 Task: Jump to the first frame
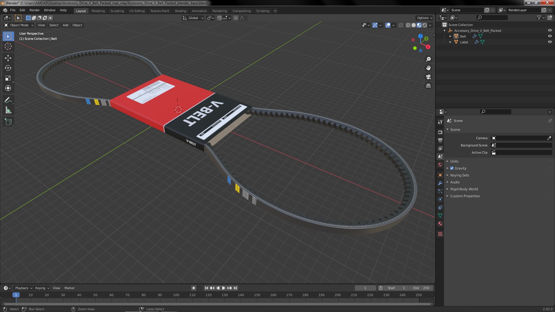point(206,288)
